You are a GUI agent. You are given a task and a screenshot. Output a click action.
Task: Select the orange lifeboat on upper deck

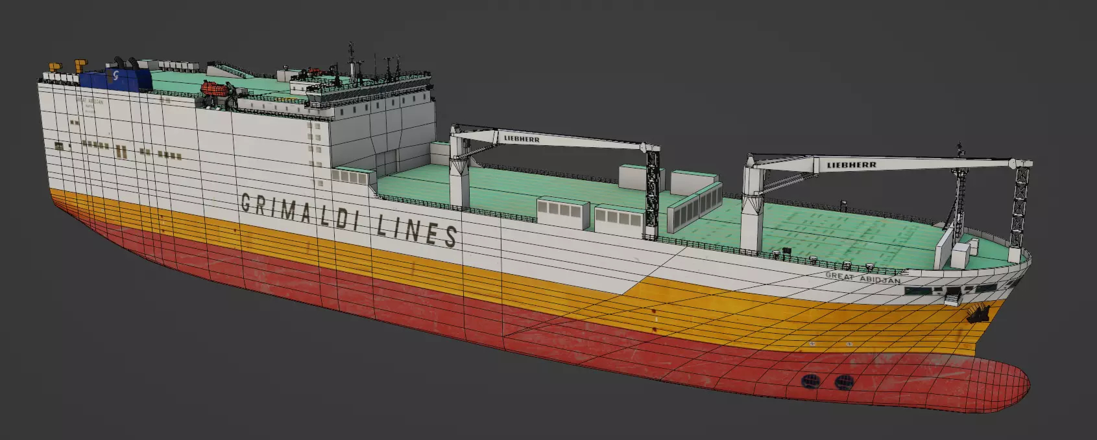214,90
